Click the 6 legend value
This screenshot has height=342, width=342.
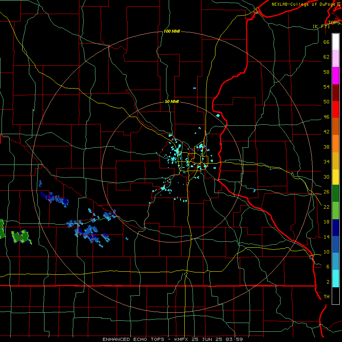click(x=328, y=266)
